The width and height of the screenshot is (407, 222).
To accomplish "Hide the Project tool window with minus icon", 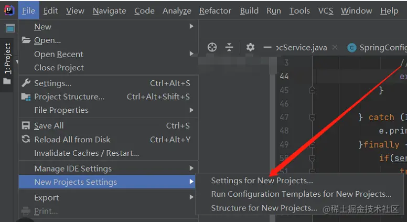I will point(267,47).
